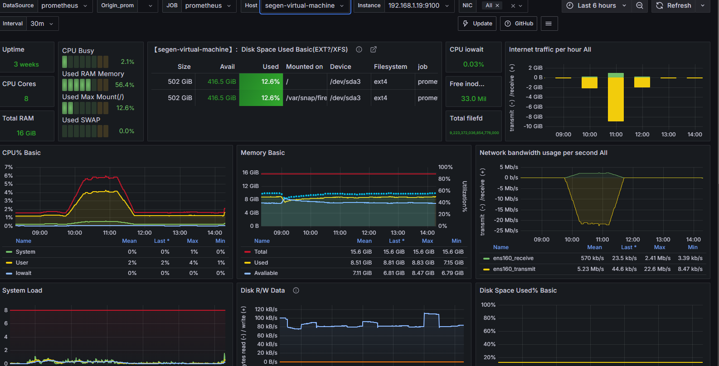Open Network bandwidth usage panel title

[x=543, y=153]
